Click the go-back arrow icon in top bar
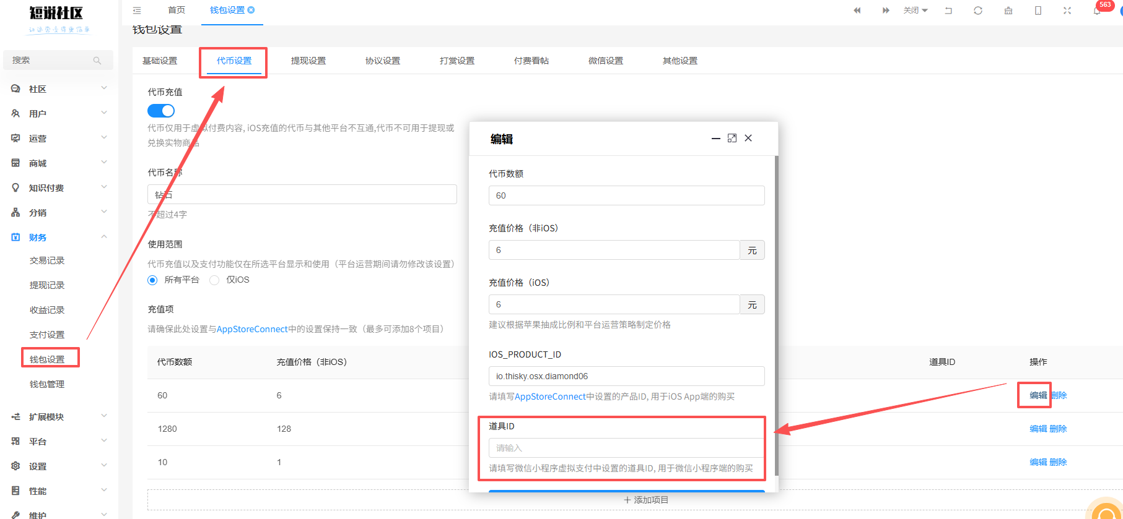 (948, 11)
